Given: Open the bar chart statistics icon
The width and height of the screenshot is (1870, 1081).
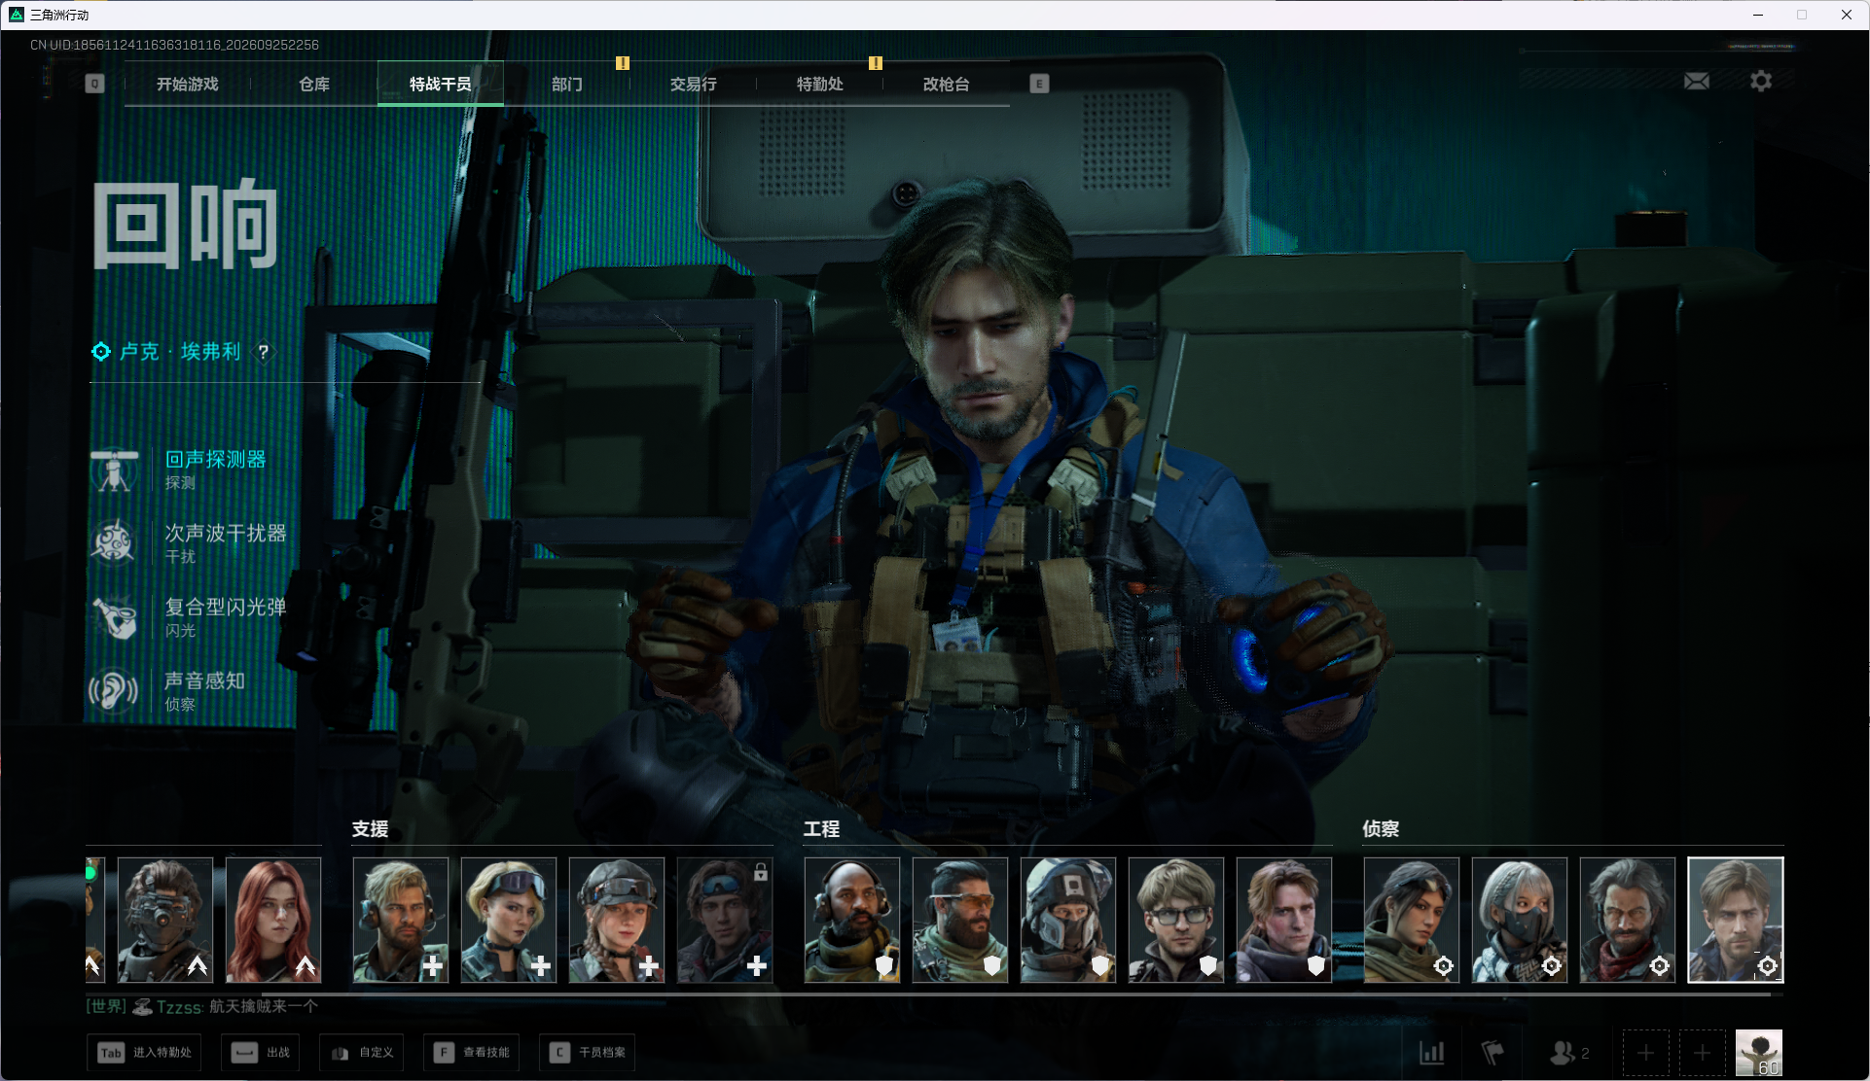Looking at the screenshot, I should (1431, 1053).
